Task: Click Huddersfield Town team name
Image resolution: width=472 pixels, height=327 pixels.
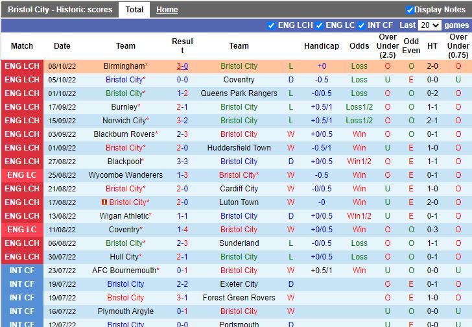Action: 239,148
